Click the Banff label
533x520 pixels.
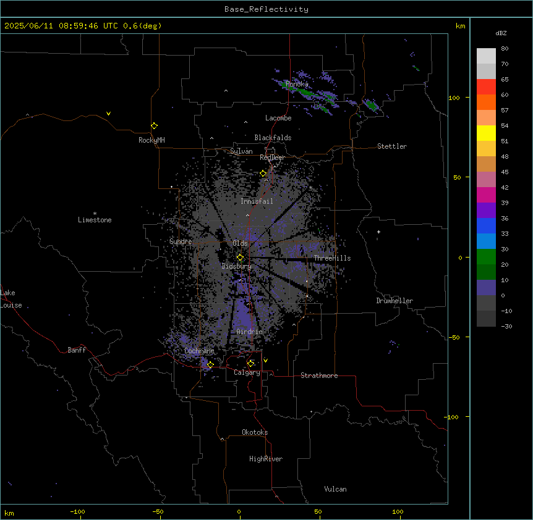tap(77, 350)
